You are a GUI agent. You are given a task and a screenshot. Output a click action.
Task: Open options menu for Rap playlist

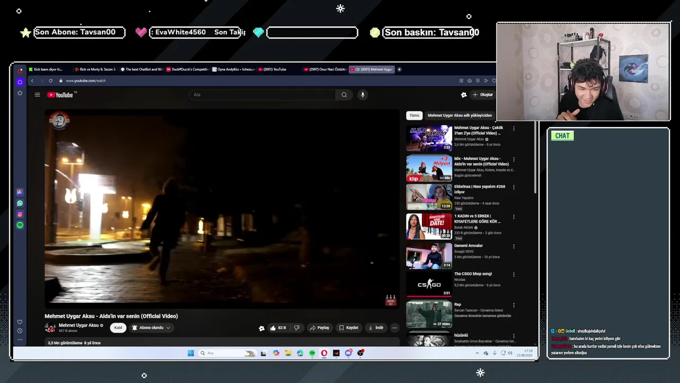[513, 305]
